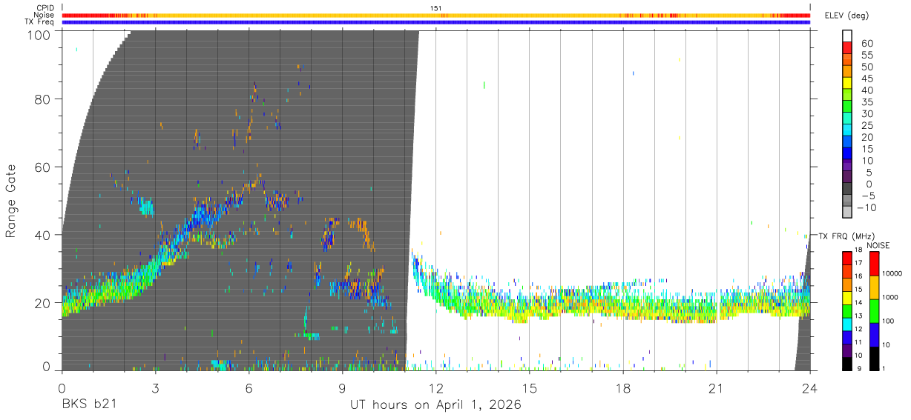Select the yellow 40–45 elevation colorbar swatch
Screen dimensions: 911x420
pos(848,84)
